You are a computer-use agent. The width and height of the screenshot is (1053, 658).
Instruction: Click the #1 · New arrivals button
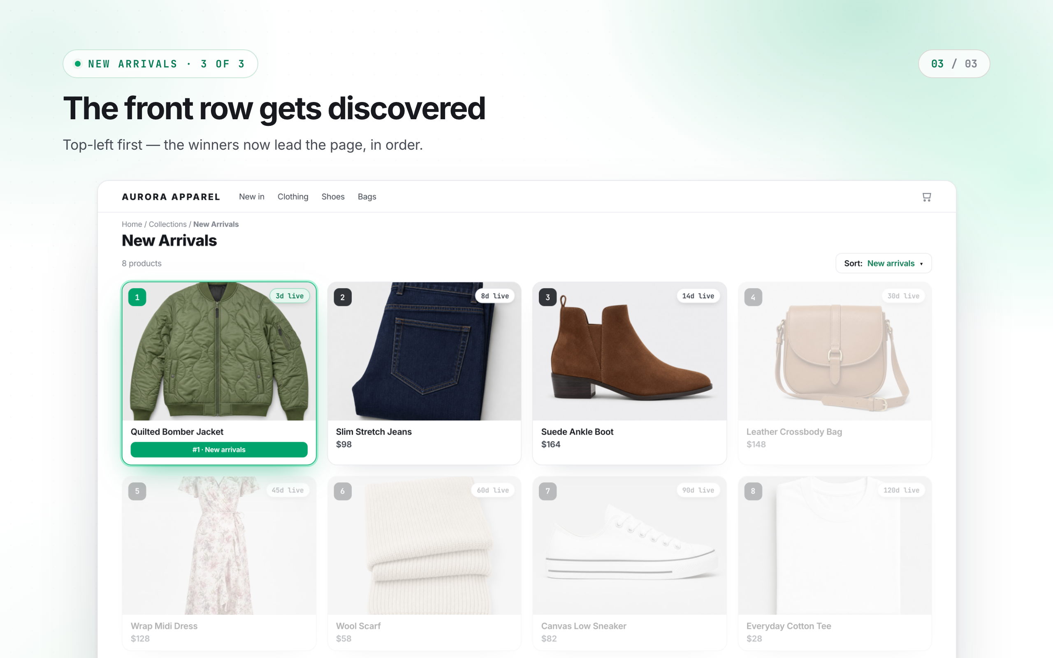(219, 449)
